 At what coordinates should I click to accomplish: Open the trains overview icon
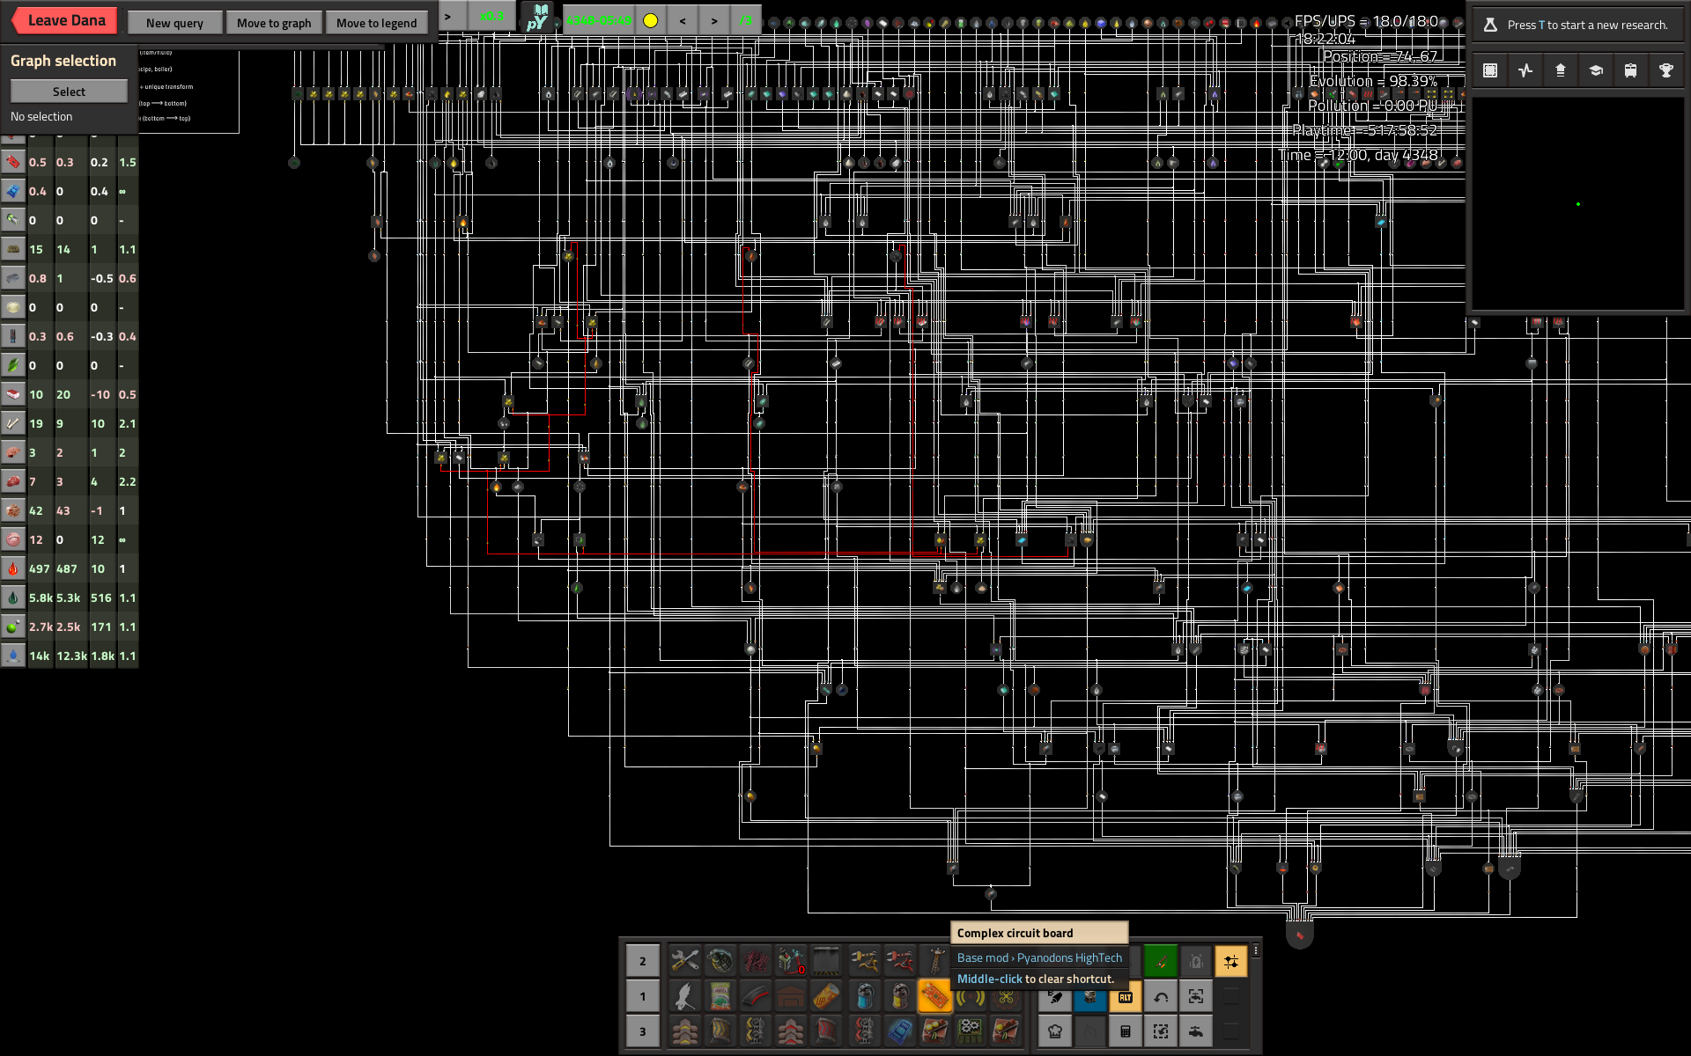click(x=1631, y=70)
